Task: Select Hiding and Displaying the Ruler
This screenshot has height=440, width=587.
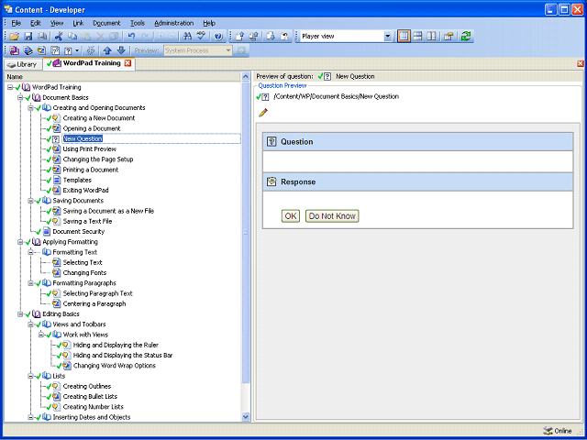Action: (x=116, y=345)
